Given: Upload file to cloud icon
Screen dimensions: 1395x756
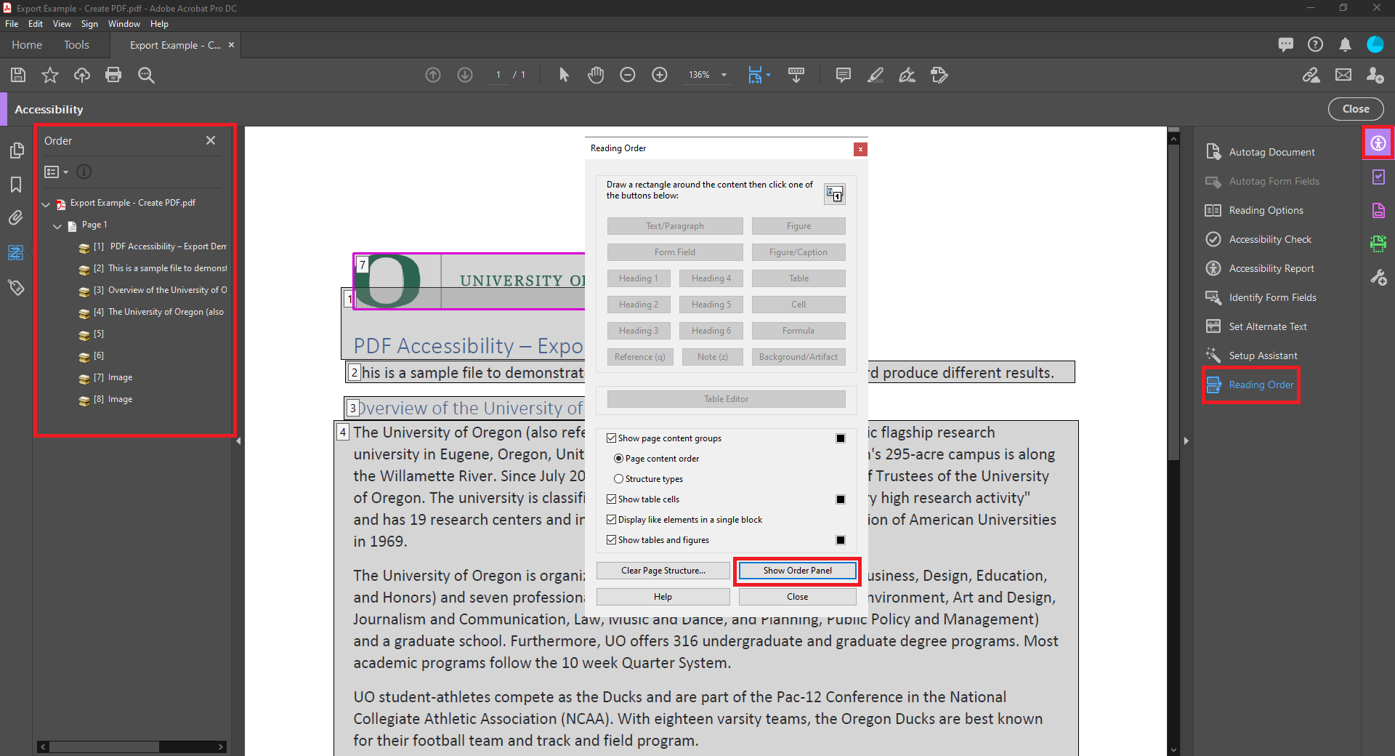Looking at the screenshot, I should click(82, 75).
